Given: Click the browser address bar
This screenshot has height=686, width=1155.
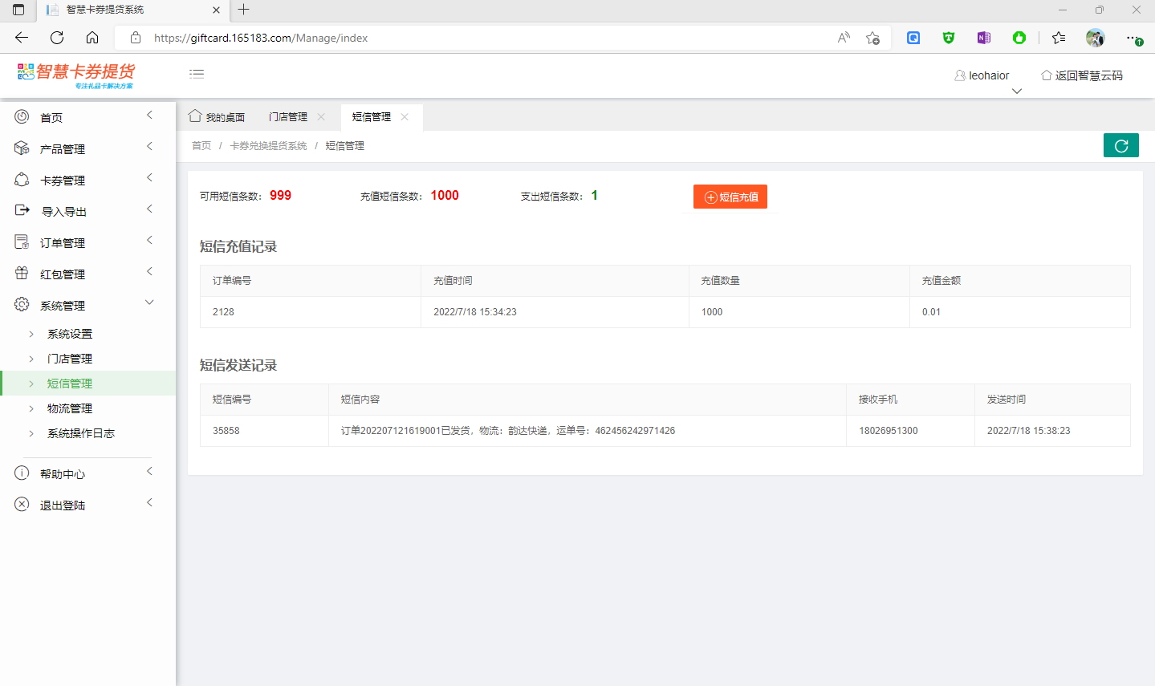Looking at the screenshot, I should [x=482, y=38].
